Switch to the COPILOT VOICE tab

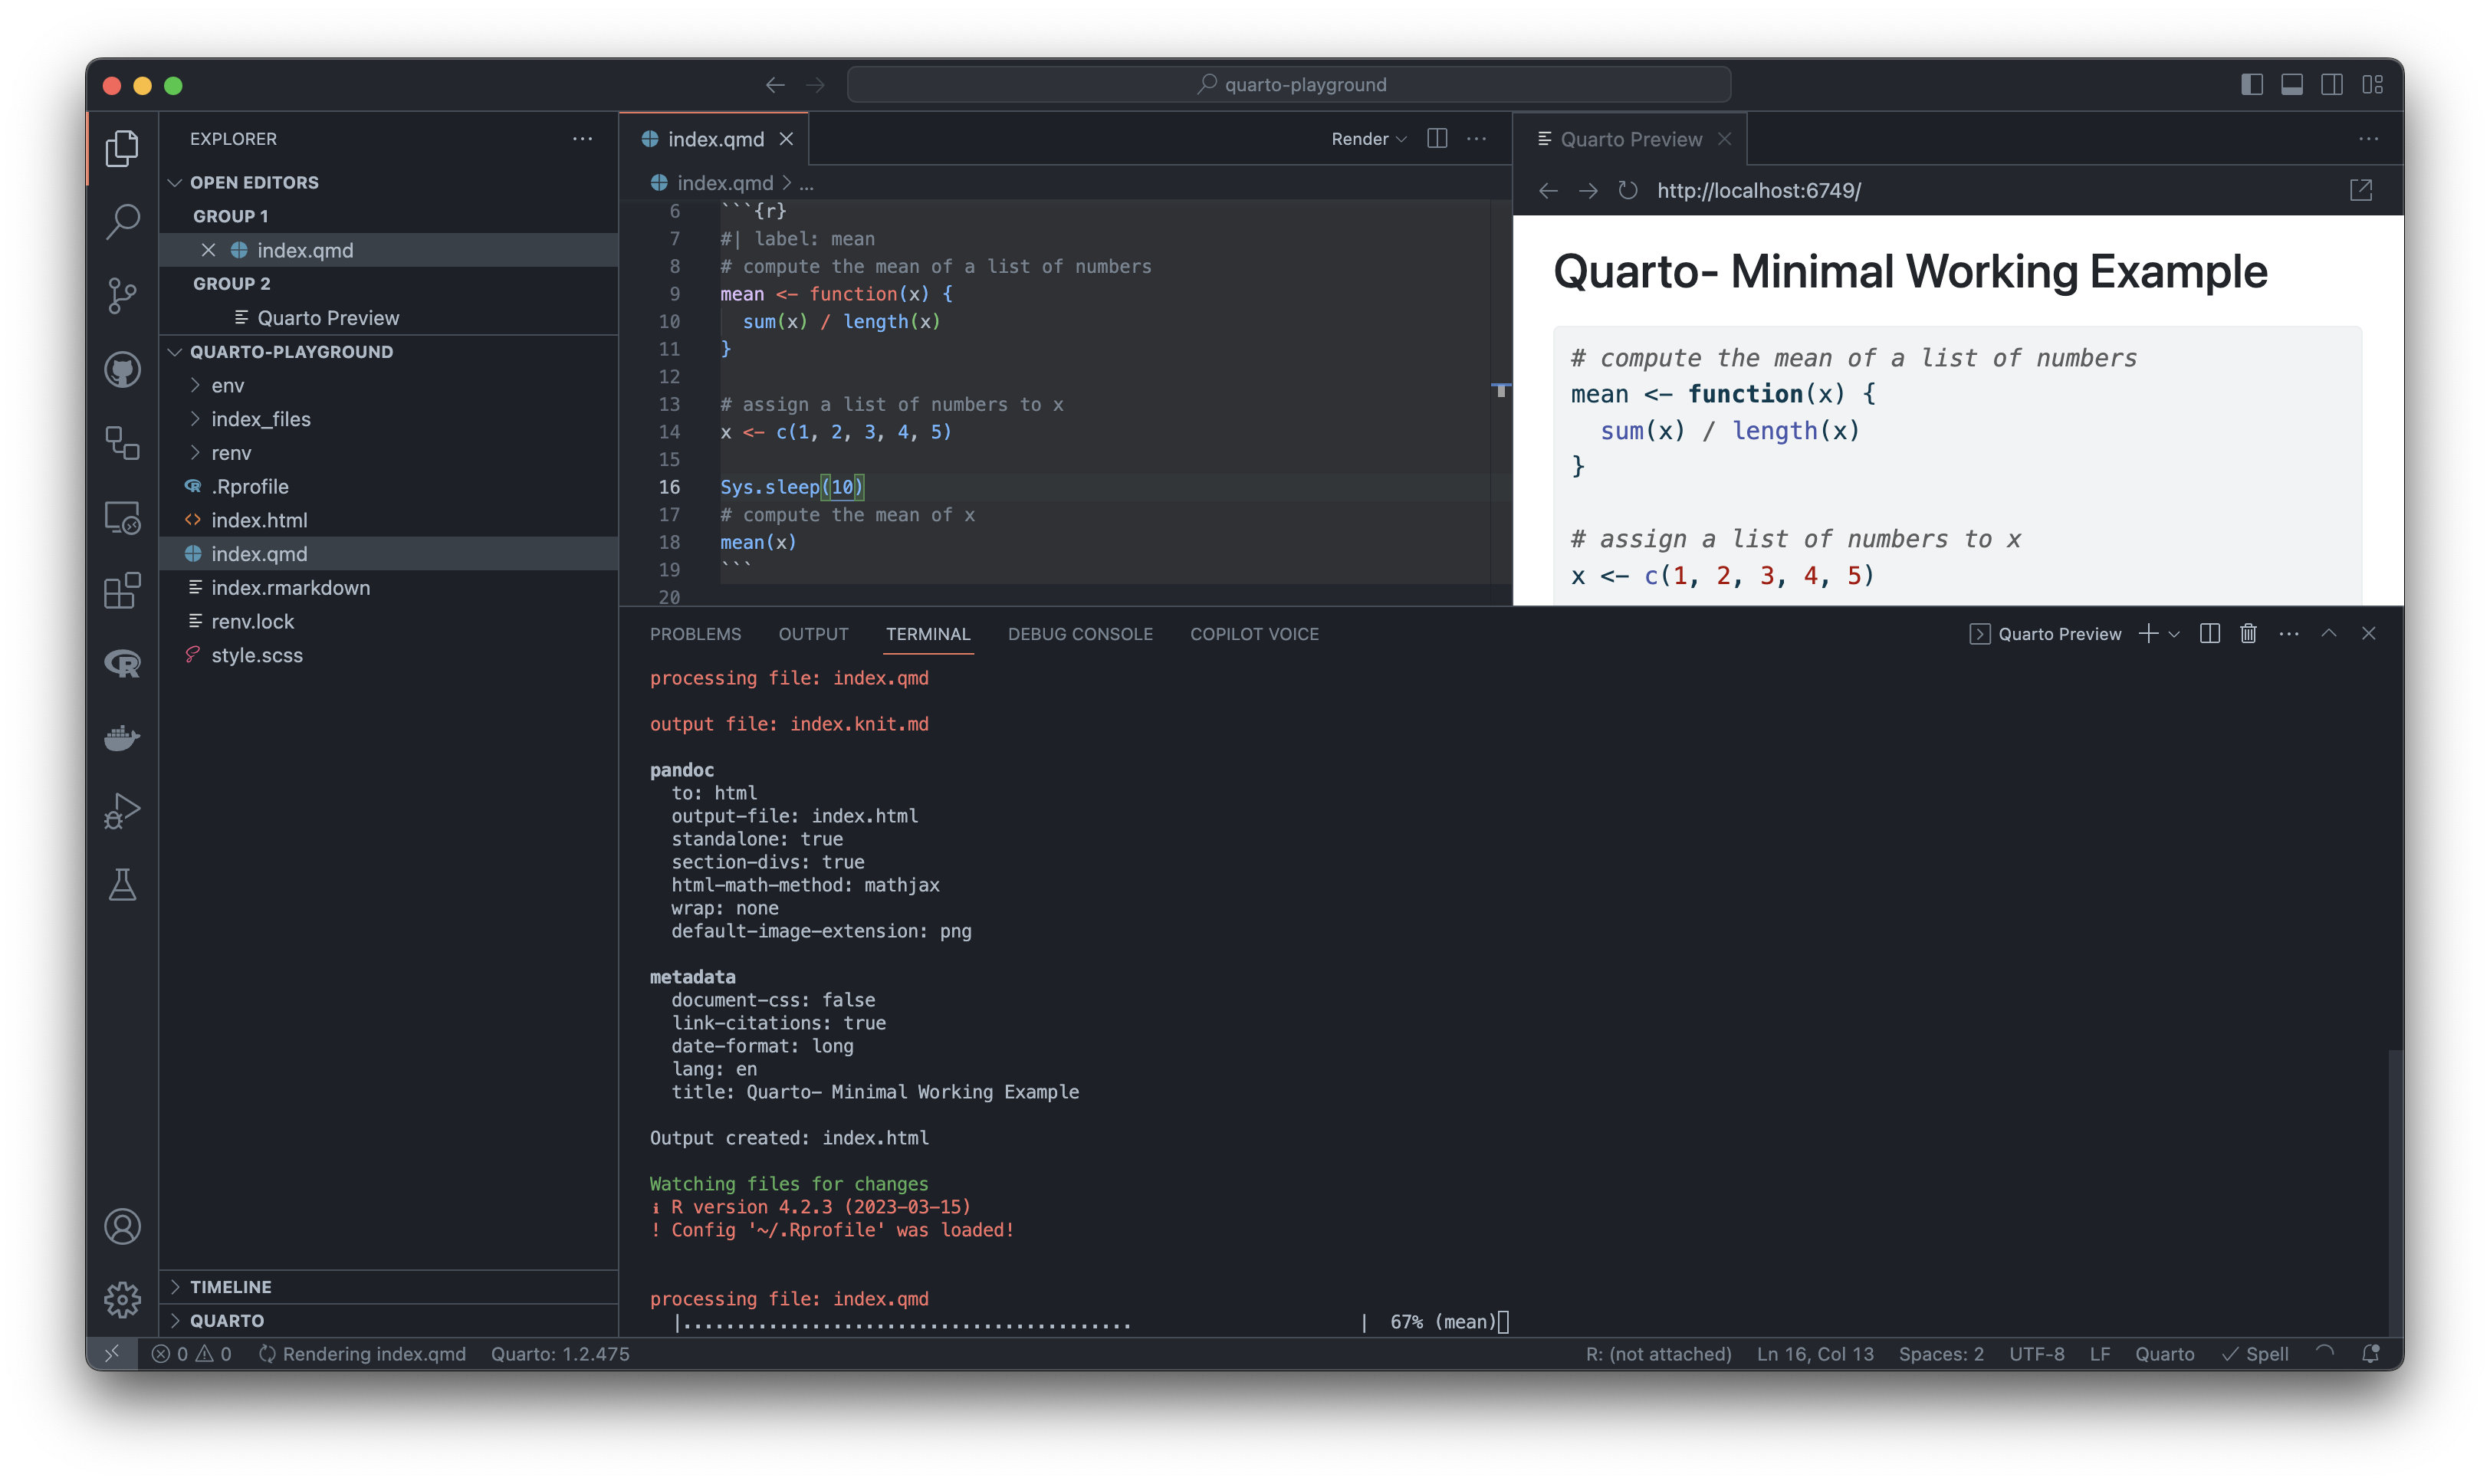pyautogui.click(x=1254, y=633)
